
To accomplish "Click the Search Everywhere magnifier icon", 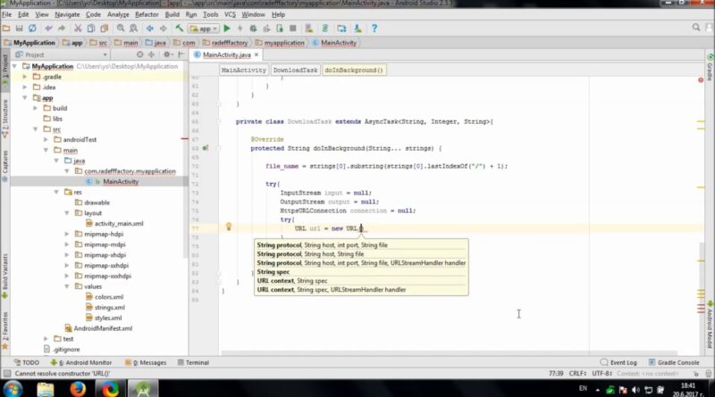I will (x=696, y=28).
